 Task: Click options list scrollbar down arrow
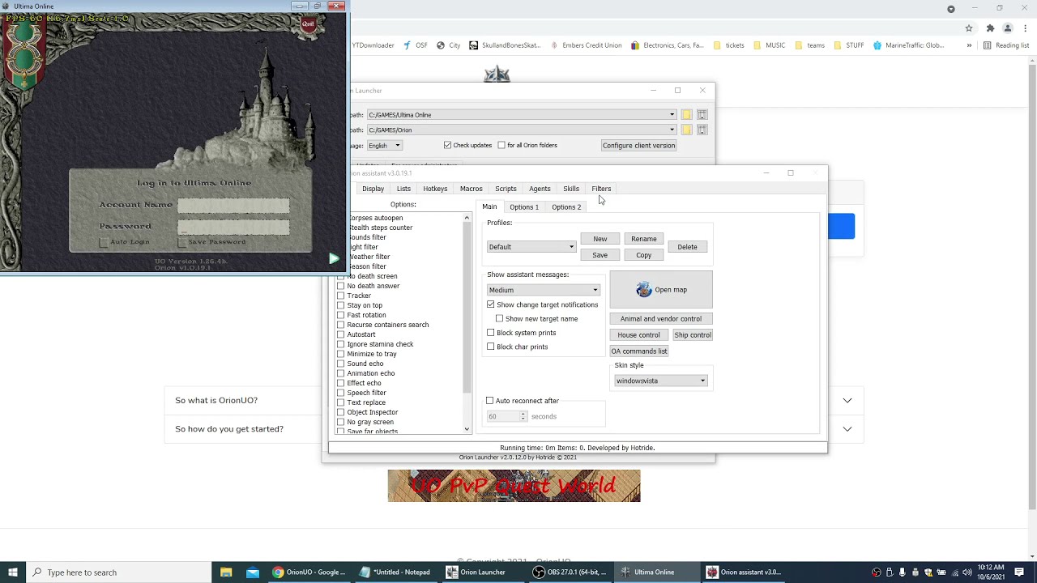pos(467,429)
